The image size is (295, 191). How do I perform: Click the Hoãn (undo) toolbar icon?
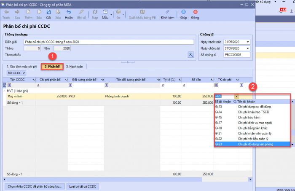pyautogui.click(x=69, y=14)
